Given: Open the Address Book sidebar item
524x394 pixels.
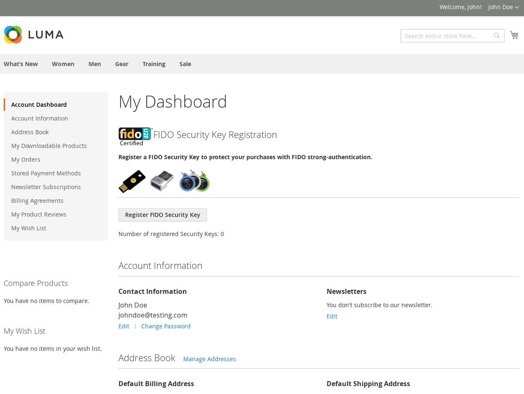Looking at the screenshot, I should tap(30, 132).
